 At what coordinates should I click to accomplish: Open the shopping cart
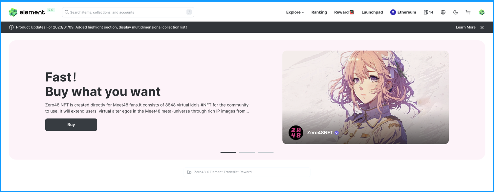click(x=468, y=12)
